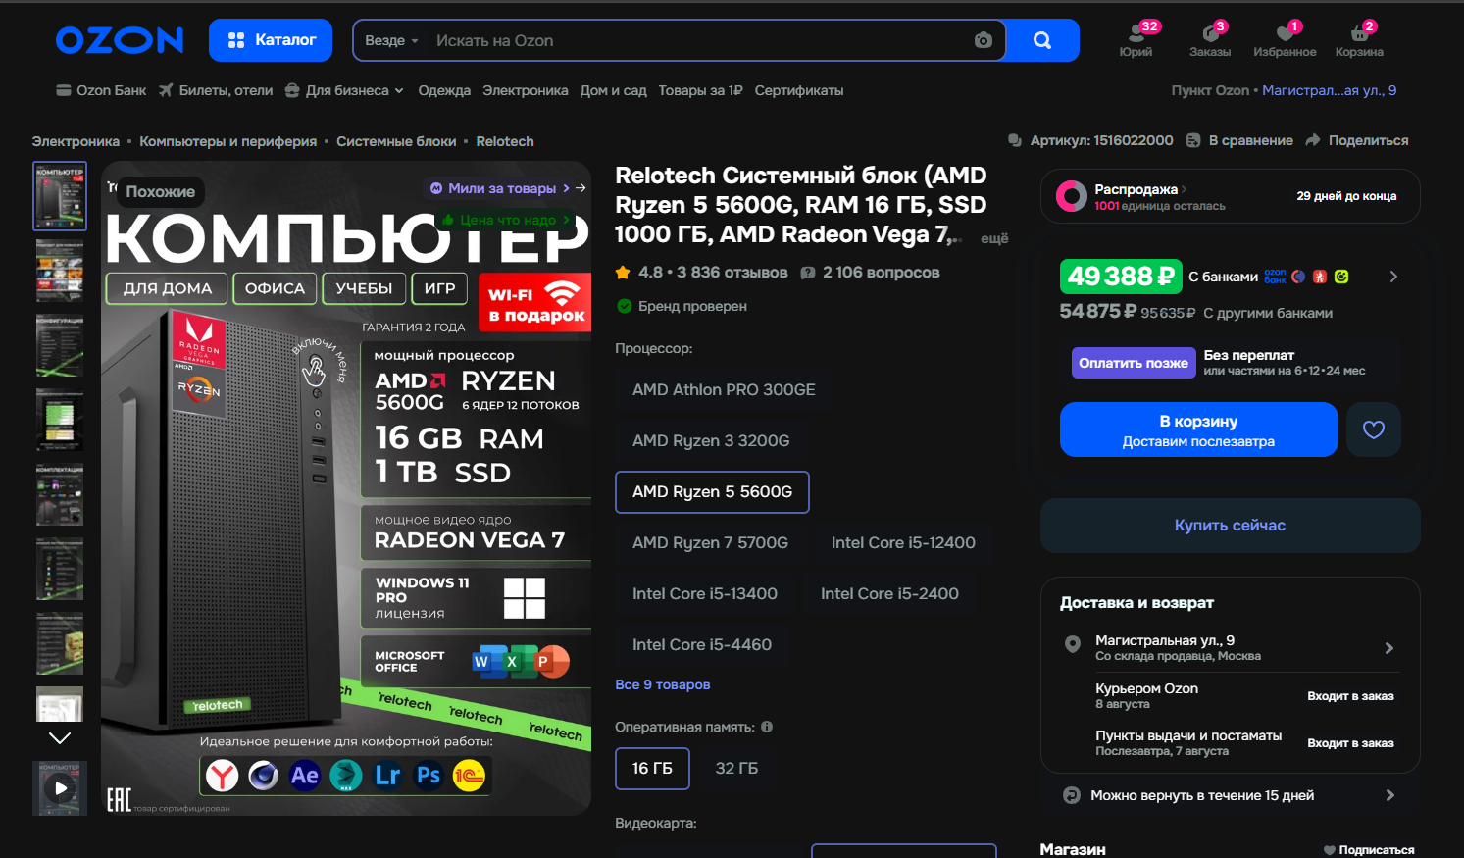Select the Intel Core i5-12400 processor option
The height and width of the screenshot is (858, 1464).
[903, 542]
